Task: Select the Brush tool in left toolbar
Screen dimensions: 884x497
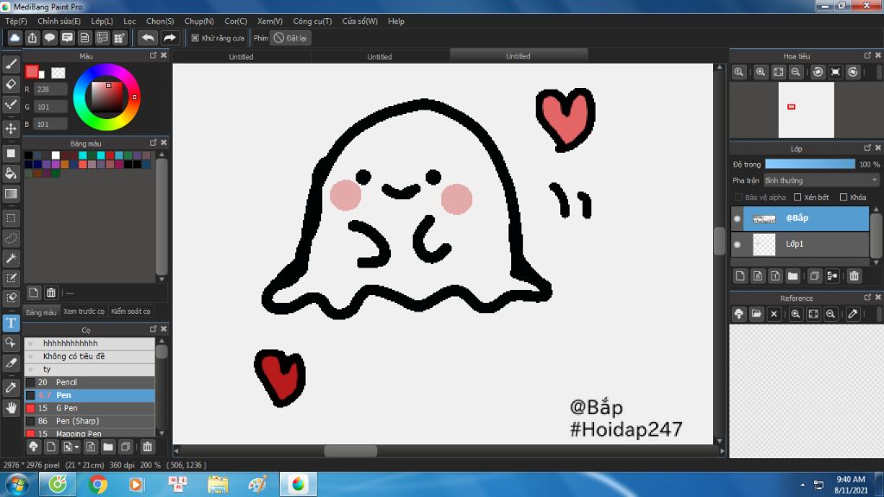Action: 10,64
